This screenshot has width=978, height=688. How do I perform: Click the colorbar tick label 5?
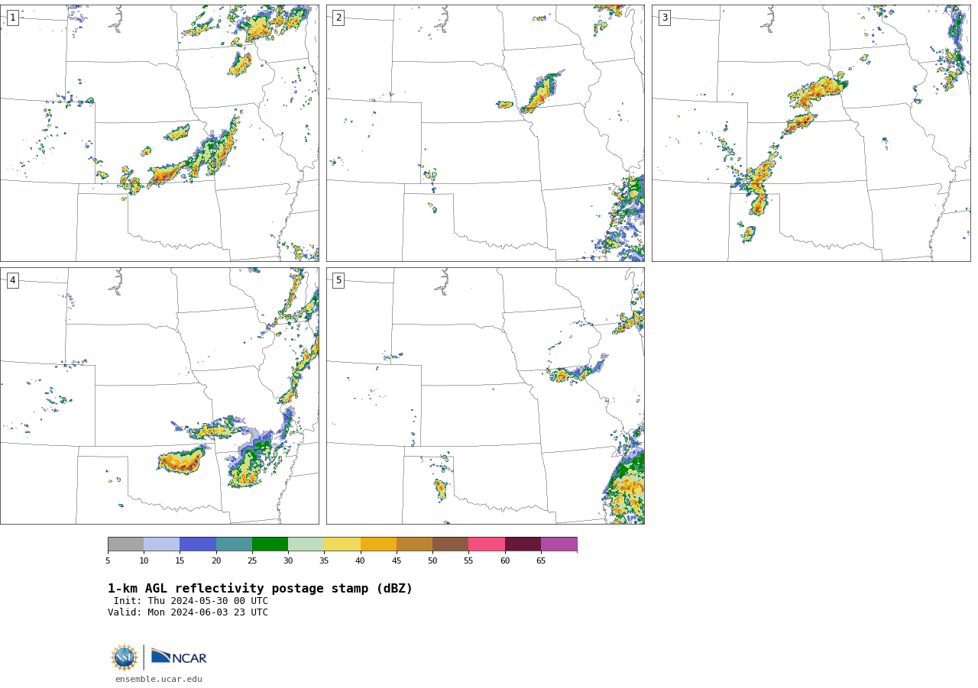pos(108,561)
